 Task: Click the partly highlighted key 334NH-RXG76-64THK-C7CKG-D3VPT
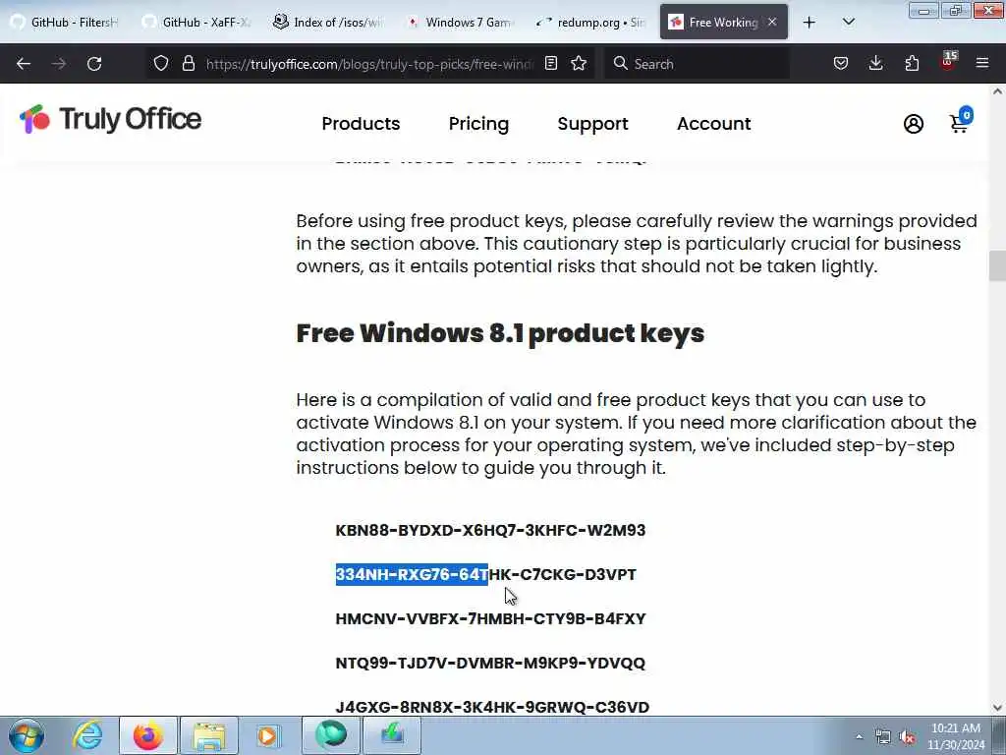485,574
